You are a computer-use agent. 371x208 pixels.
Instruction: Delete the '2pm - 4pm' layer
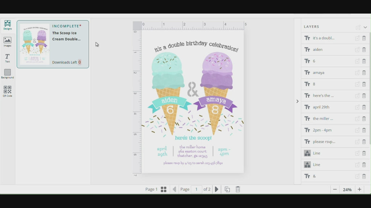[x=364, y=130]
